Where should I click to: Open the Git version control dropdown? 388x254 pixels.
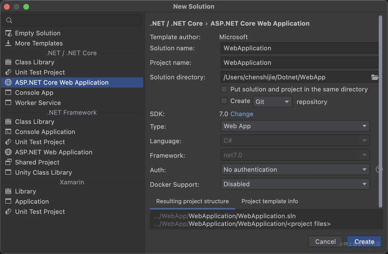(x=272, y=102)
